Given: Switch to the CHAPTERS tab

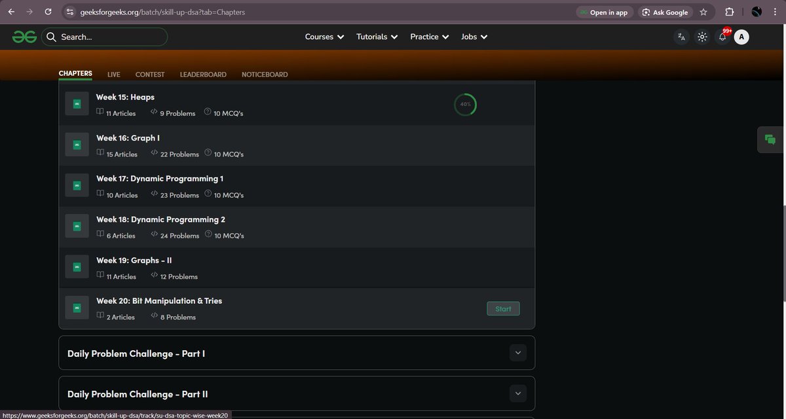Looking at the screenshot, I should (x=75, y=74).
